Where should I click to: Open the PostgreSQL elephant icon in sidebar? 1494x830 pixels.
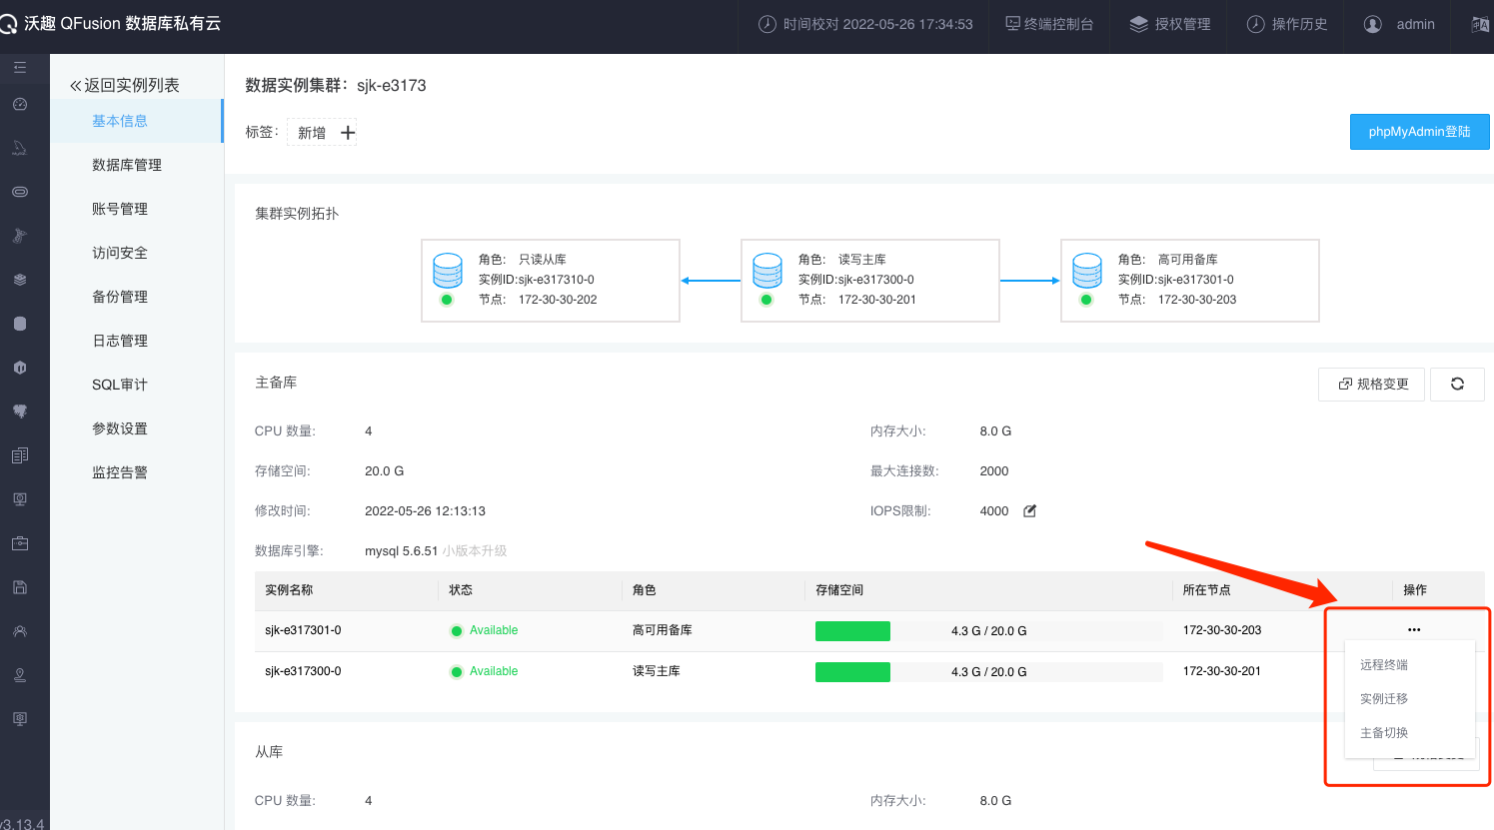point(20,412)
